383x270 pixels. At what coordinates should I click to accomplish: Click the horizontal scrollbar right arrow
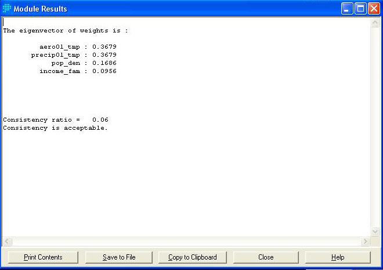366,241
